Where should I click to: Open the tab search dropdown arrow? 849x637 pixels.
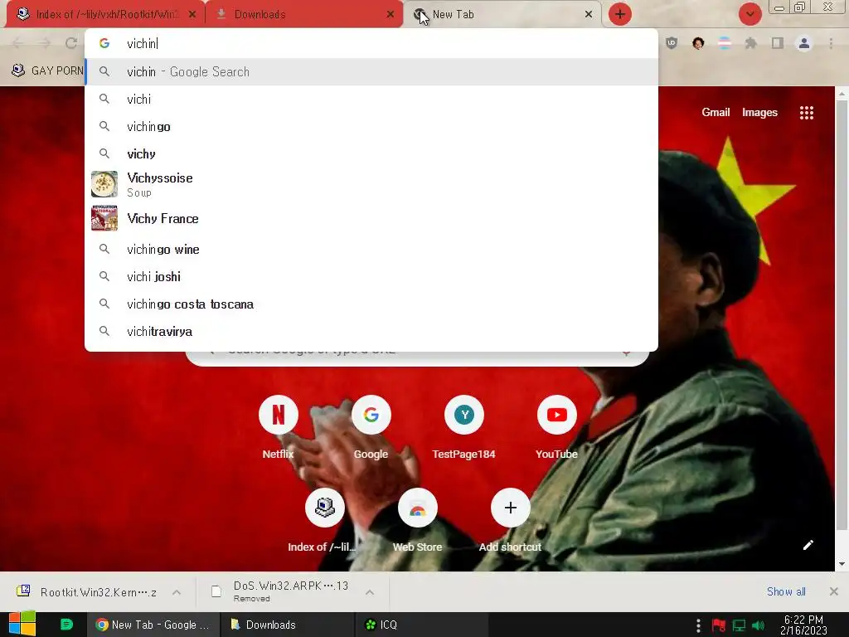750,14
